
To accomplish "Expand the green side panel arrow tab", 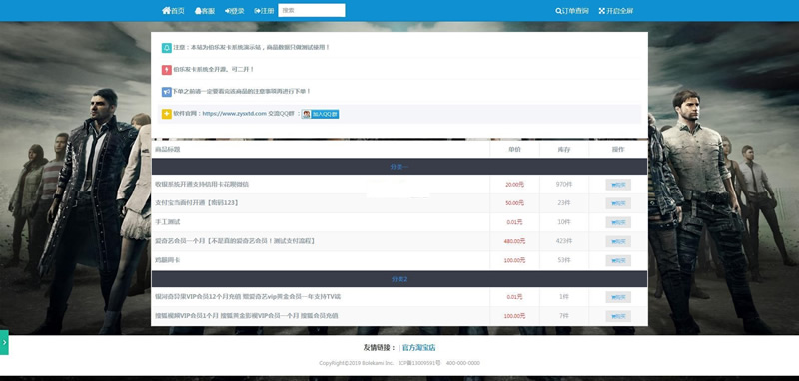I will click(x=4, y=342).
